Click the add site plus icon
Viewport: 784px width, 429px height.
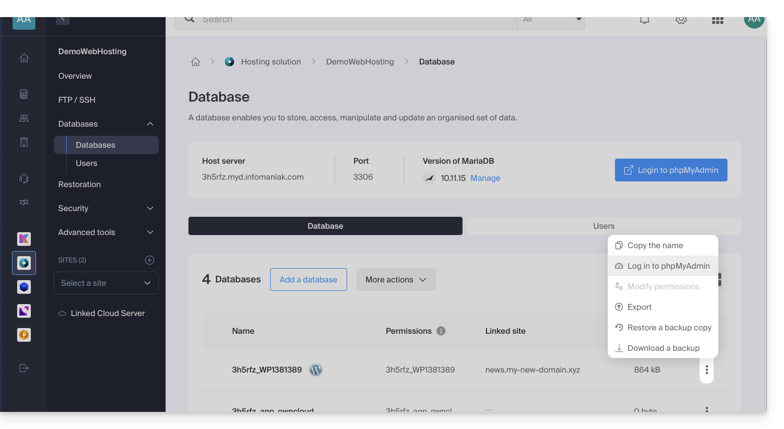pyautogui.click(x=150, y=260)
